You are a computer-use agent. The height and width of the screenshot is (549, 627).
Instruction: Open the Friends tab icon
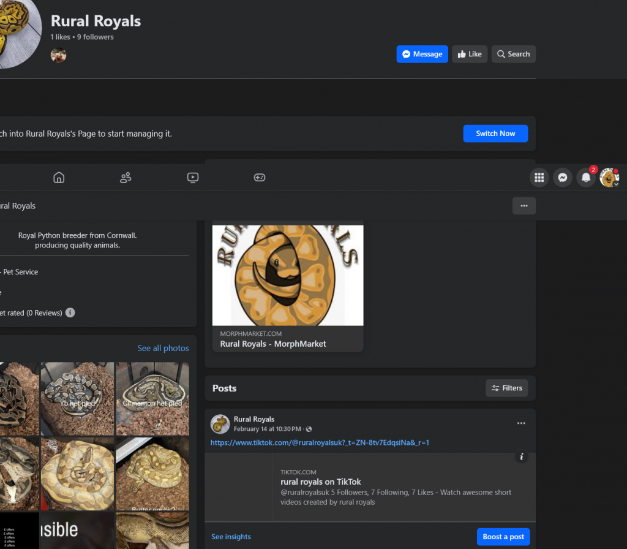click(x=126, y=177)
